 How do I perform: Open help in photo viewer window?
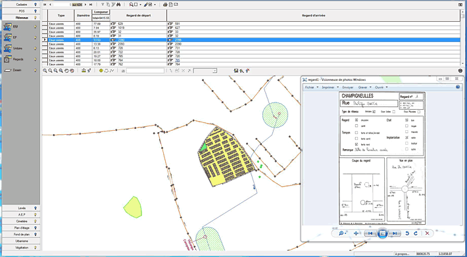point(458,87)
